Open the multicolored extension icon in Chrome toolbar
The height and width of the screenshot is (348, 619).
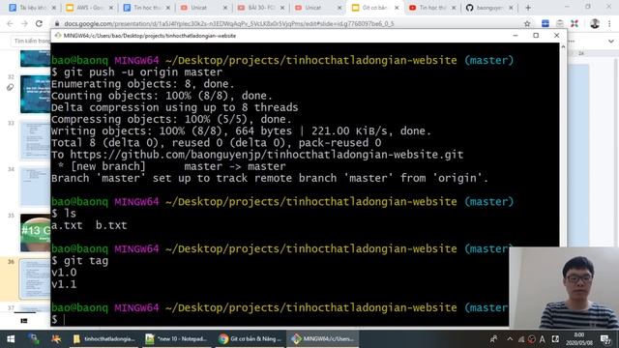(575, 23)
